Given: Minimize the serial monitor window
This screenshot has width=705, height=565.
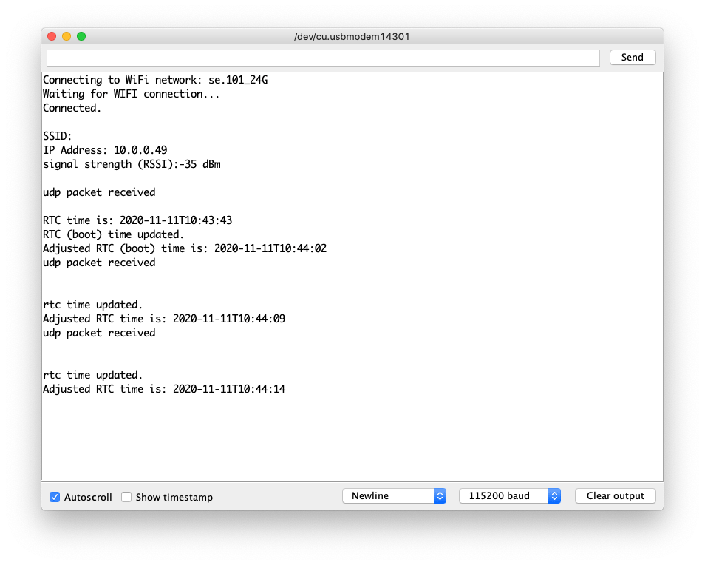Looking at the screenshot, I should (x=67, y=36).
